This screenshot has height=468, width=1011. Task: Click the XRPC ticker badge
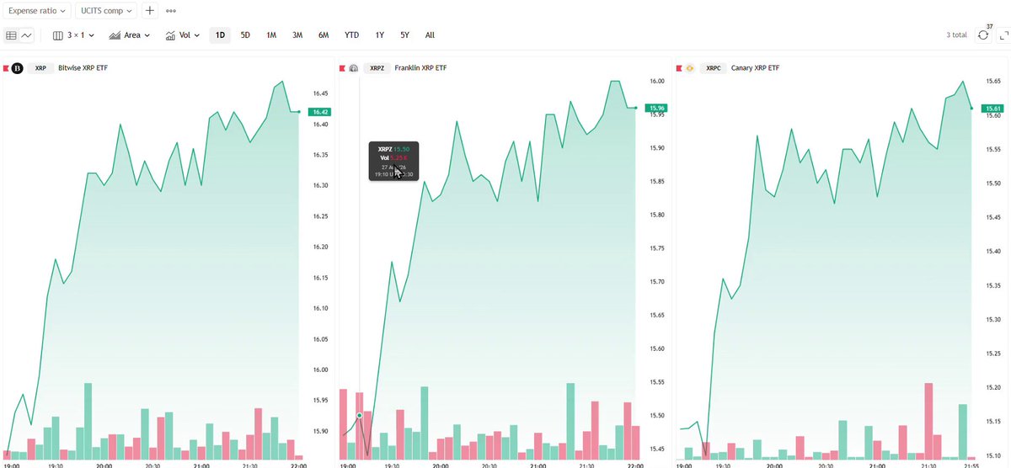pos(714,67)
